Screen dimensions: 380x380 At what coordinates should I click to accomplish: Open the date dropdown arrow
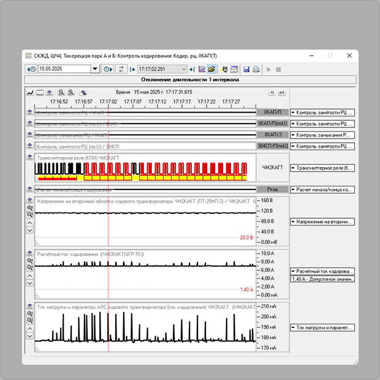(95, 69)
